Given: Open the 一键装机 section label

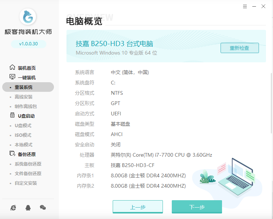Looking at the screenshot, I should 27,77.
